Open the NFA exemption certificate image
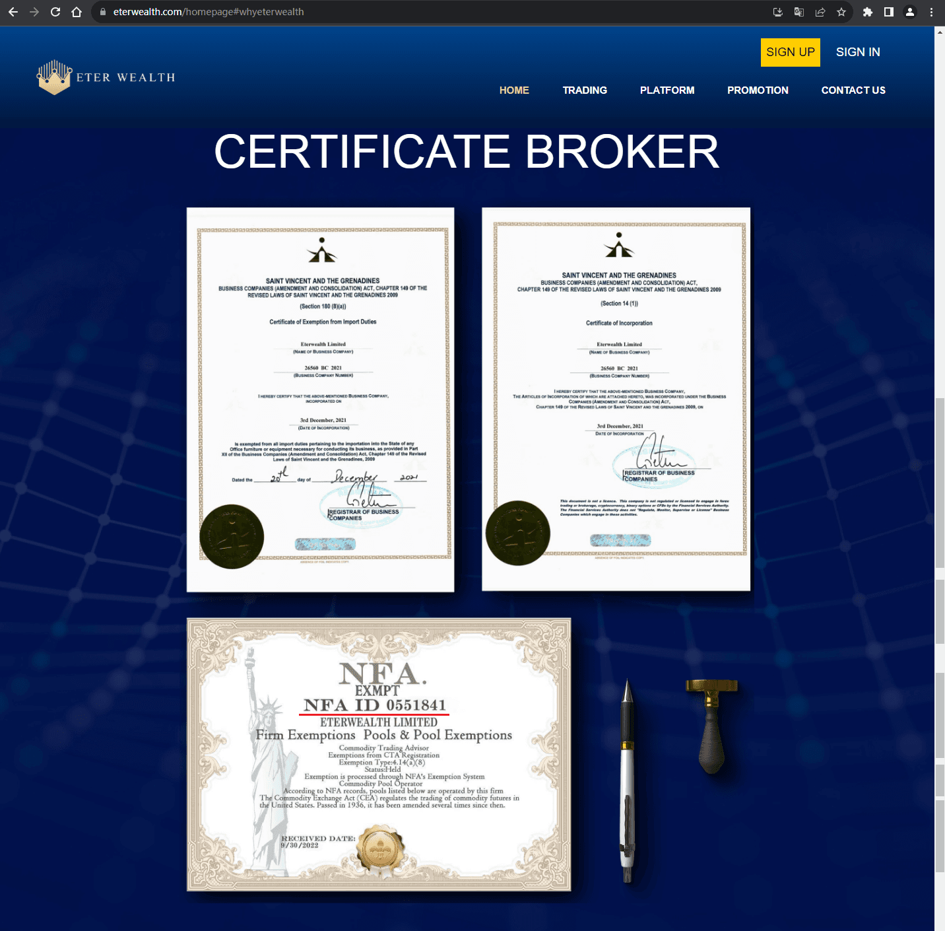The width and height of the screenshot is (945, 931). (379, 755)
